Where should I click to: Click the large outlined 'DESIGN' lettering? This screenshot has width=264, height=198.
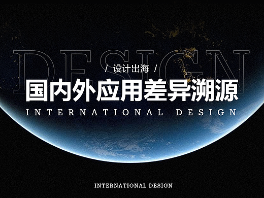(x=131, y=72)
